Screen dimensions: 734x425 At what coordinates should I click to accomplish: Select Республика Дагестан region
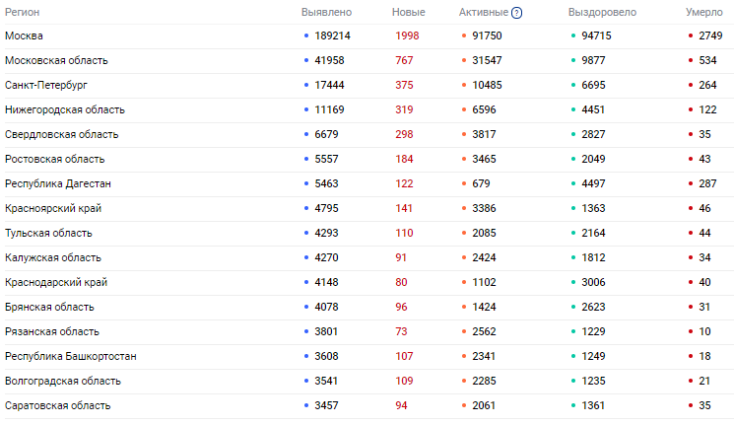57,183
